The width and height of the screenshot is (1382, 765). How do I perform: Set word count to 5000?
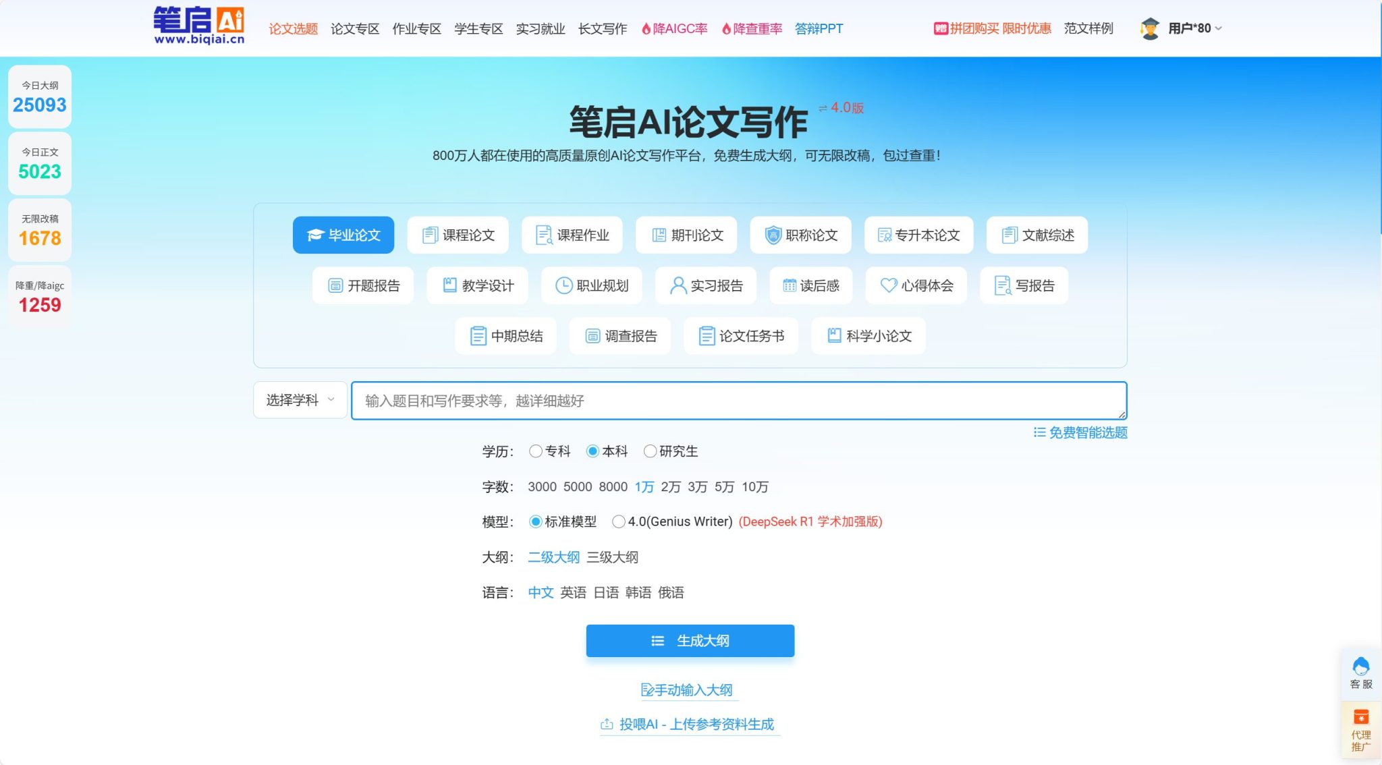(578, 487)
